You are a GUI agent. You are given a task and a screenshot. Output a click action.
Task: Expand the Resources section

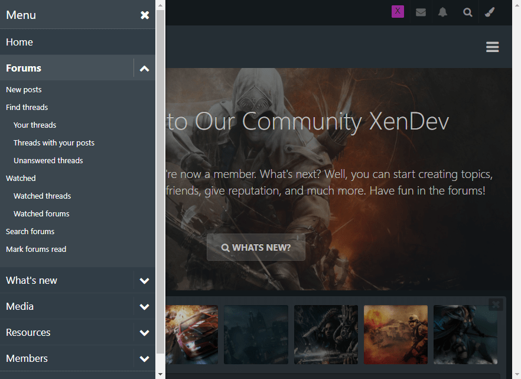[145, 333]
